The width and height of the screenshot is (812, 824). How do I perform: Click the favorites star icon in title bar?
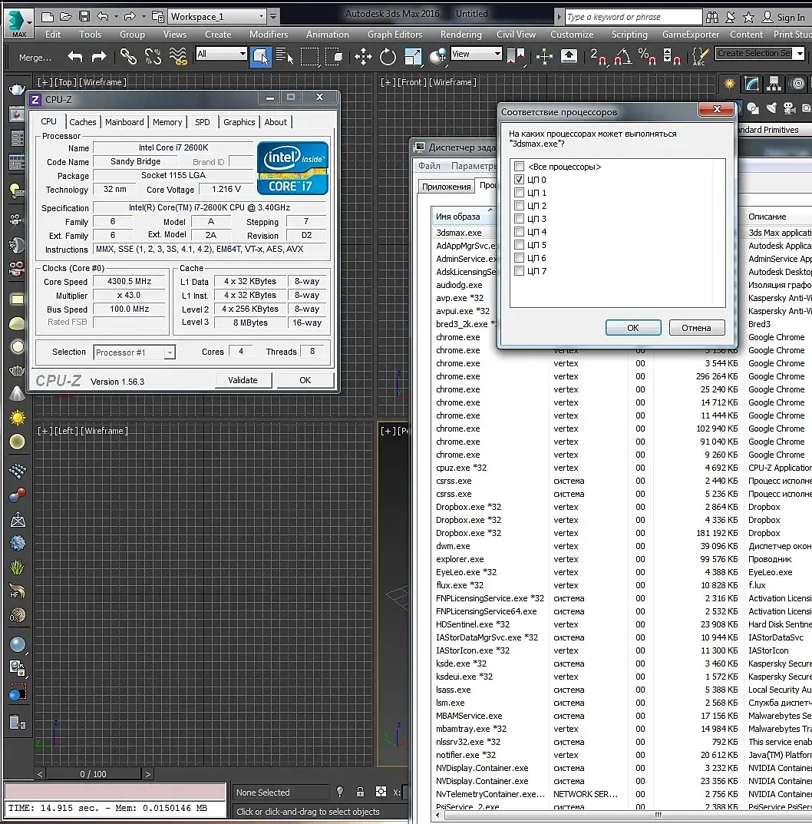pos(749,17)
